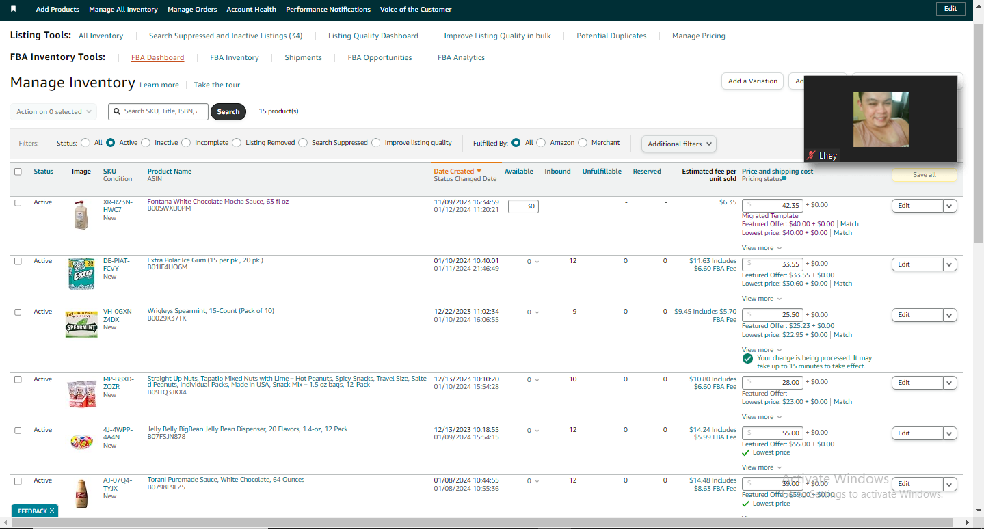Screen dimensions: 984x529
Task: Open the Feedback tab at bottom left
Action: 33,511
